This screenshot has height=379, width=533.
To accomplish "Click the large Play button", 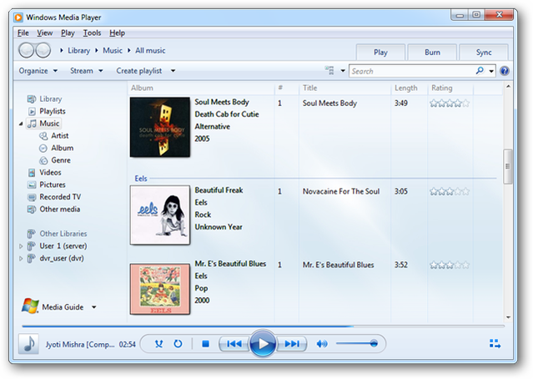I will click(x=263, y=343).
